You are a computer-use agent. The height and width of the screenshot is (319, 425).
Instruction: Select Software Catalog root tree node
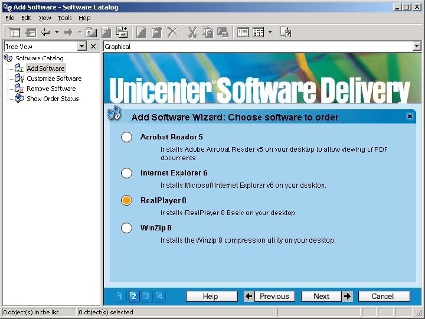click(40, 58)
